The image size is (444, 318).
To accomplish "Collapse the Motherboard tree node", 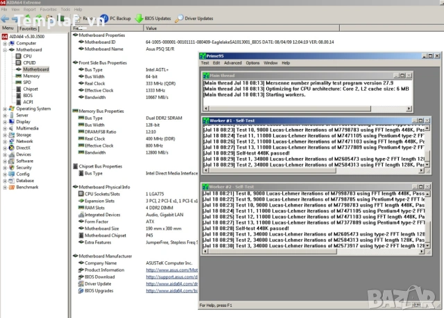I will point(5,50).
